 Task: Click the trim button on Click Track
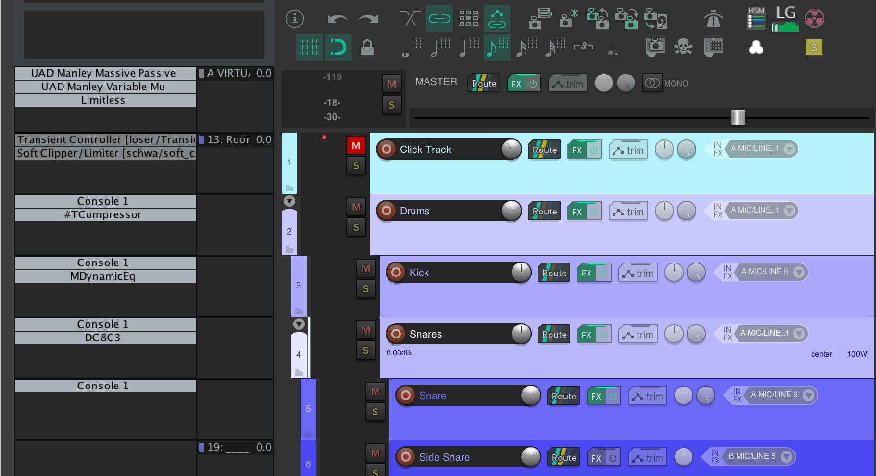pyautogui.click(x=628, y=150)
